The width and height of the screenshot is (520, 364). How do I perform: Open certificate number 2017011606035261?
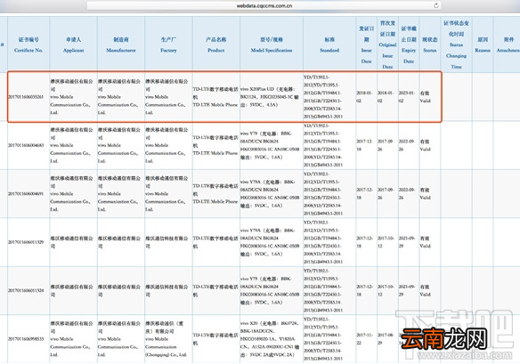click(x=26, y=97)
